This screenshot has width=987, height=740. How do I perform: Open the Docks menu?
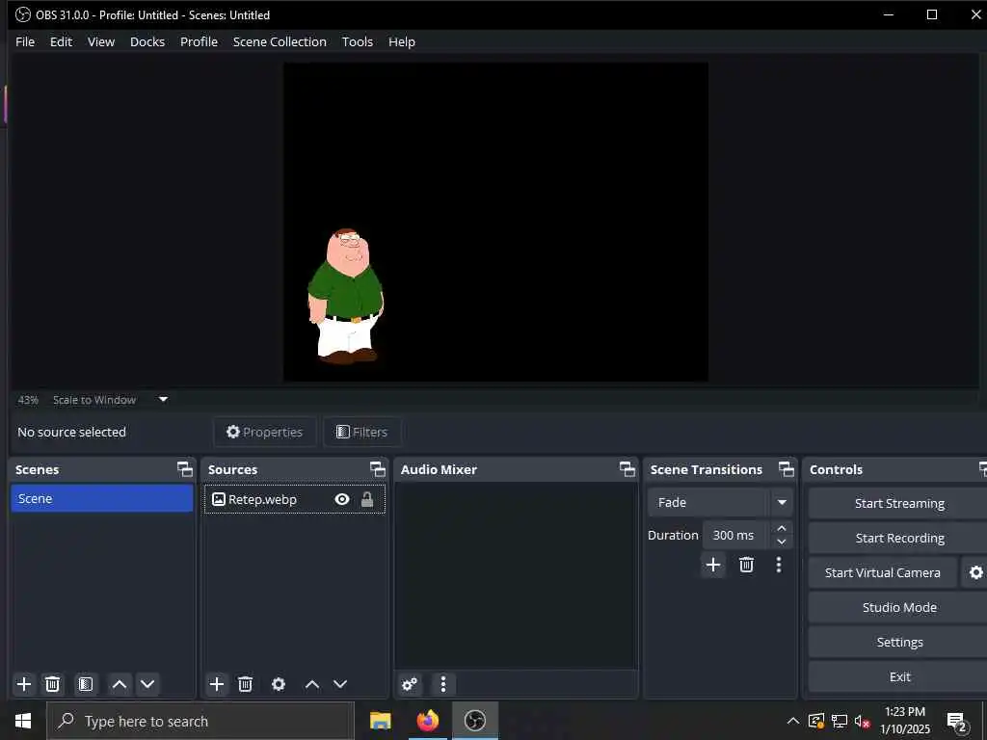point(147,41)
